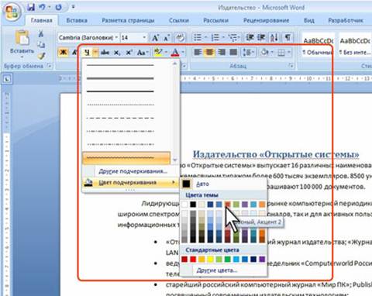Toggle show paragraph marks (¶)
The image size is (372, 296).
point(288,38)
